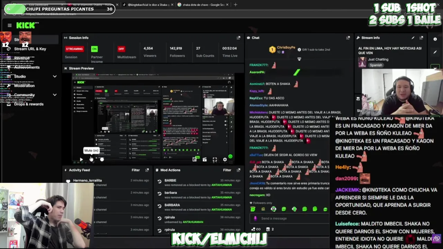Pop out the Stream Info panel

pos(421,38)
